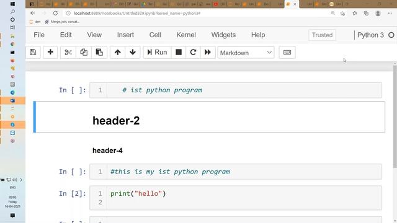The height and width of the screenshot is (223, 397).
Task: Open 'Merge, join, concat...' bookmark
Action: 62,22
